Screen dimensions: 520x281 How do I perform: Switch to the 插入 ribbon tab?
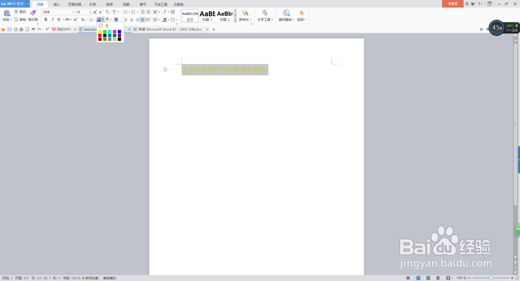click(x=57, y=4)
